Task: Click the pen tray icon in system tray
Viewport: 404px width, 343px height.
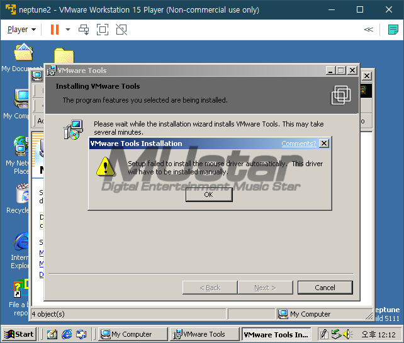Action: point(324,334)
